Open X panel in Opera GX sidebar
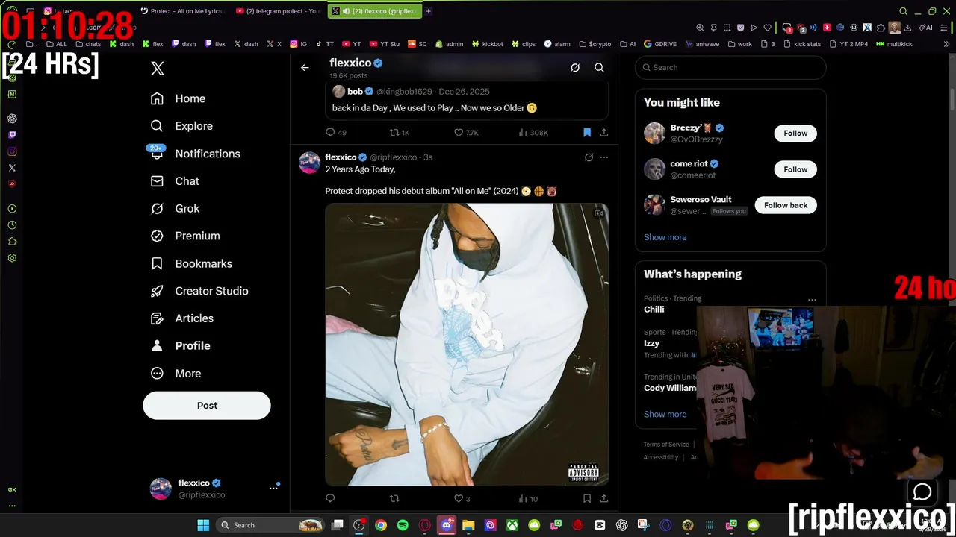Viewport: 956px width, 537px height. pyautogui.click(x=12, y=168)
